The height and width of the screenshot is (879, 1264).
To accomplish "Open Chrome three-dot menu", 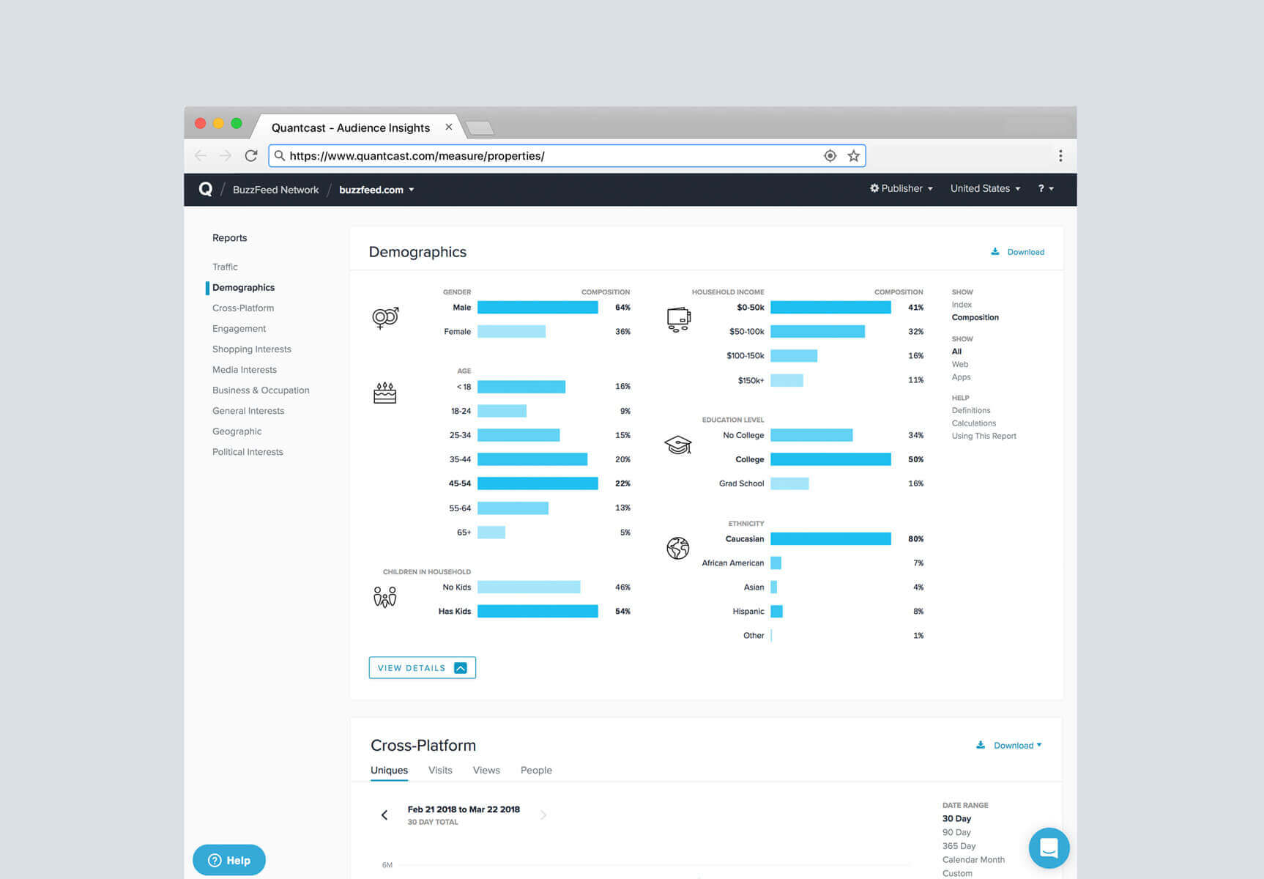I will (1060, 155).
